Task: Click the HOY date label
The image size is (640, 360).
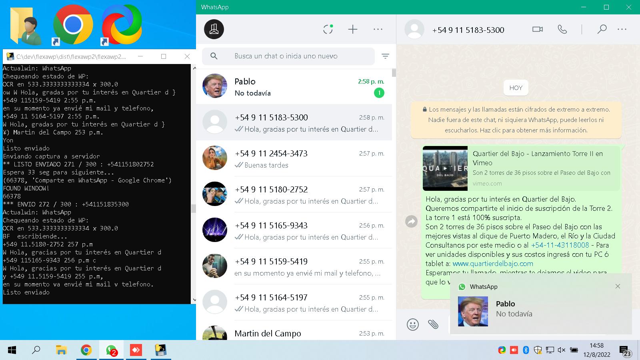Action: (x=516, y=88)
